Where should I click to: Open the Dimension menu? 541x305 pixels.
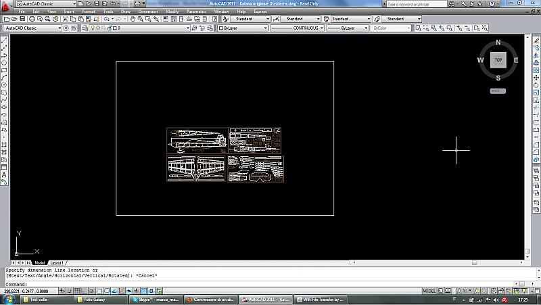(x=147, y=11)
